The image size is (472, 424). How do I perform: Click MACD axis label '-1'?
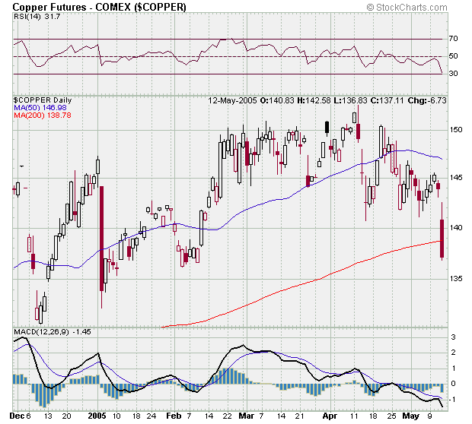[453, 400]
